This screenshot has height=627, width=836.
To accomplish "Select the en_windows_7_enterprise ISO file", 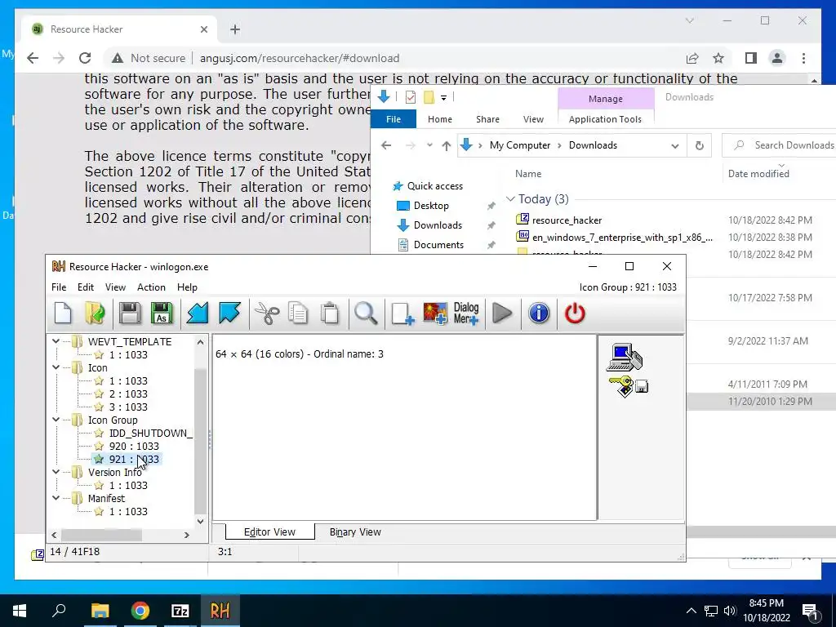I will coord(614,238).
